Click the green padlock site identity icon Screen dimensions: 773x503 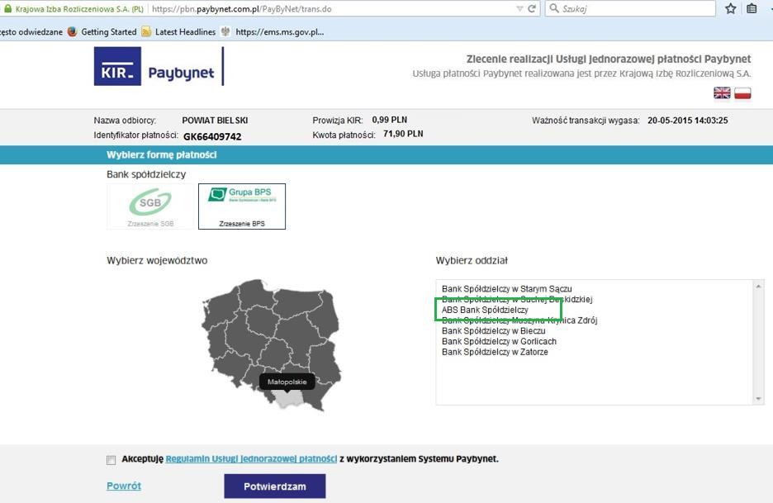7,8
